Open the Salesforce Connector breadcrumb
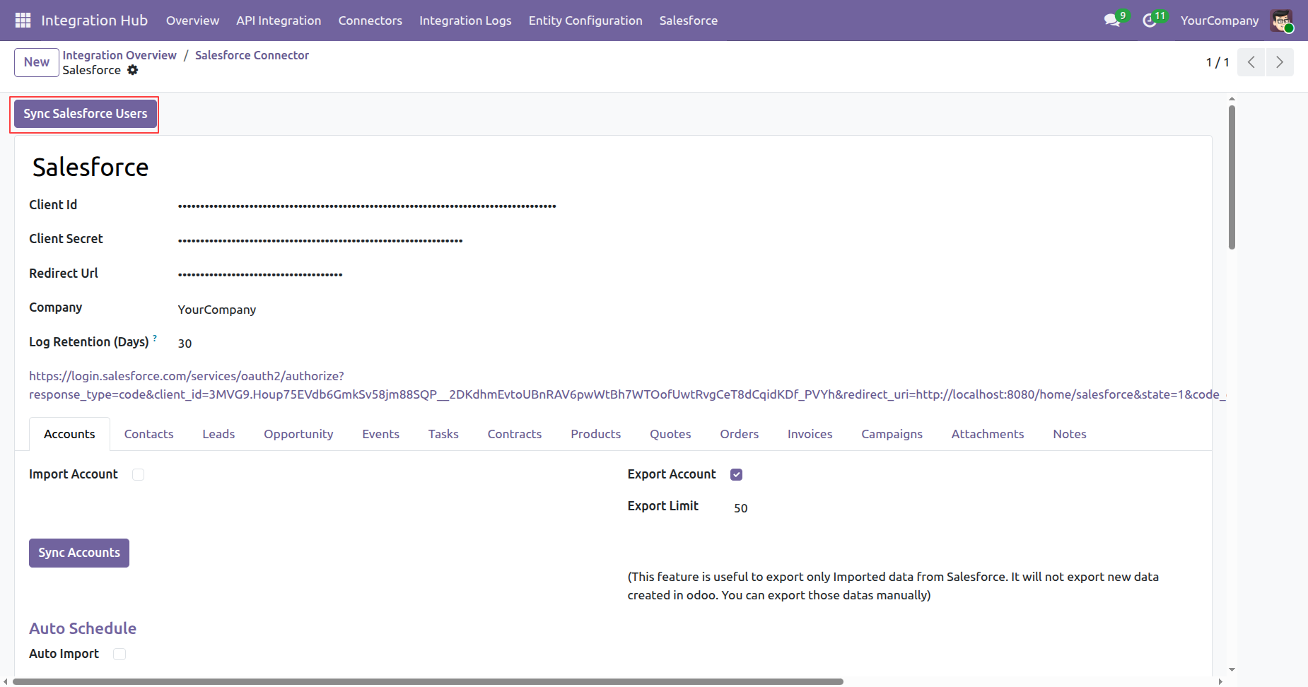 coord(252,55)
